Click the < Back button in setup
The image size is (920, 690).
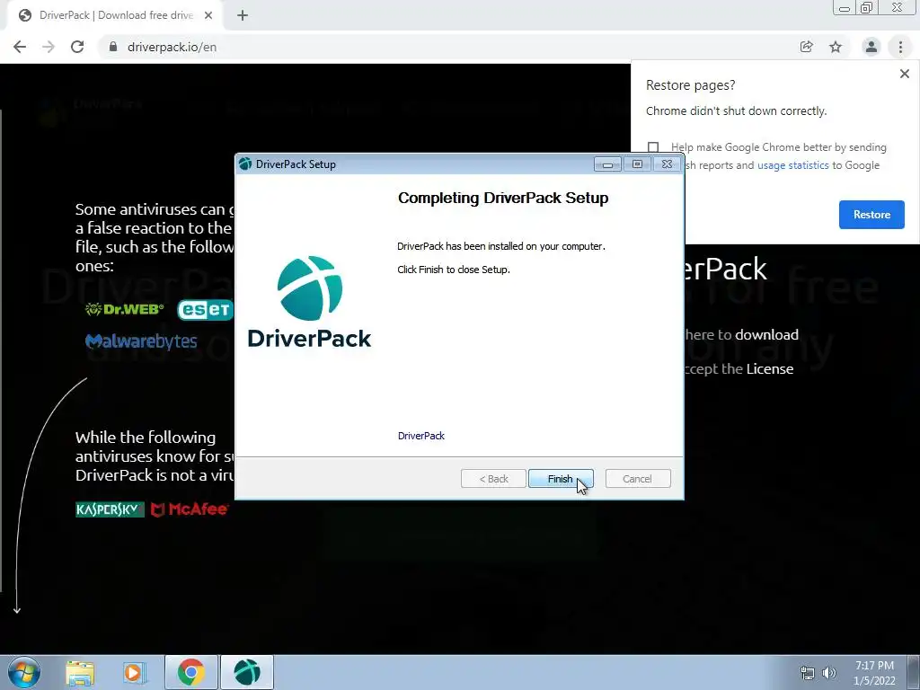[493, 479]
